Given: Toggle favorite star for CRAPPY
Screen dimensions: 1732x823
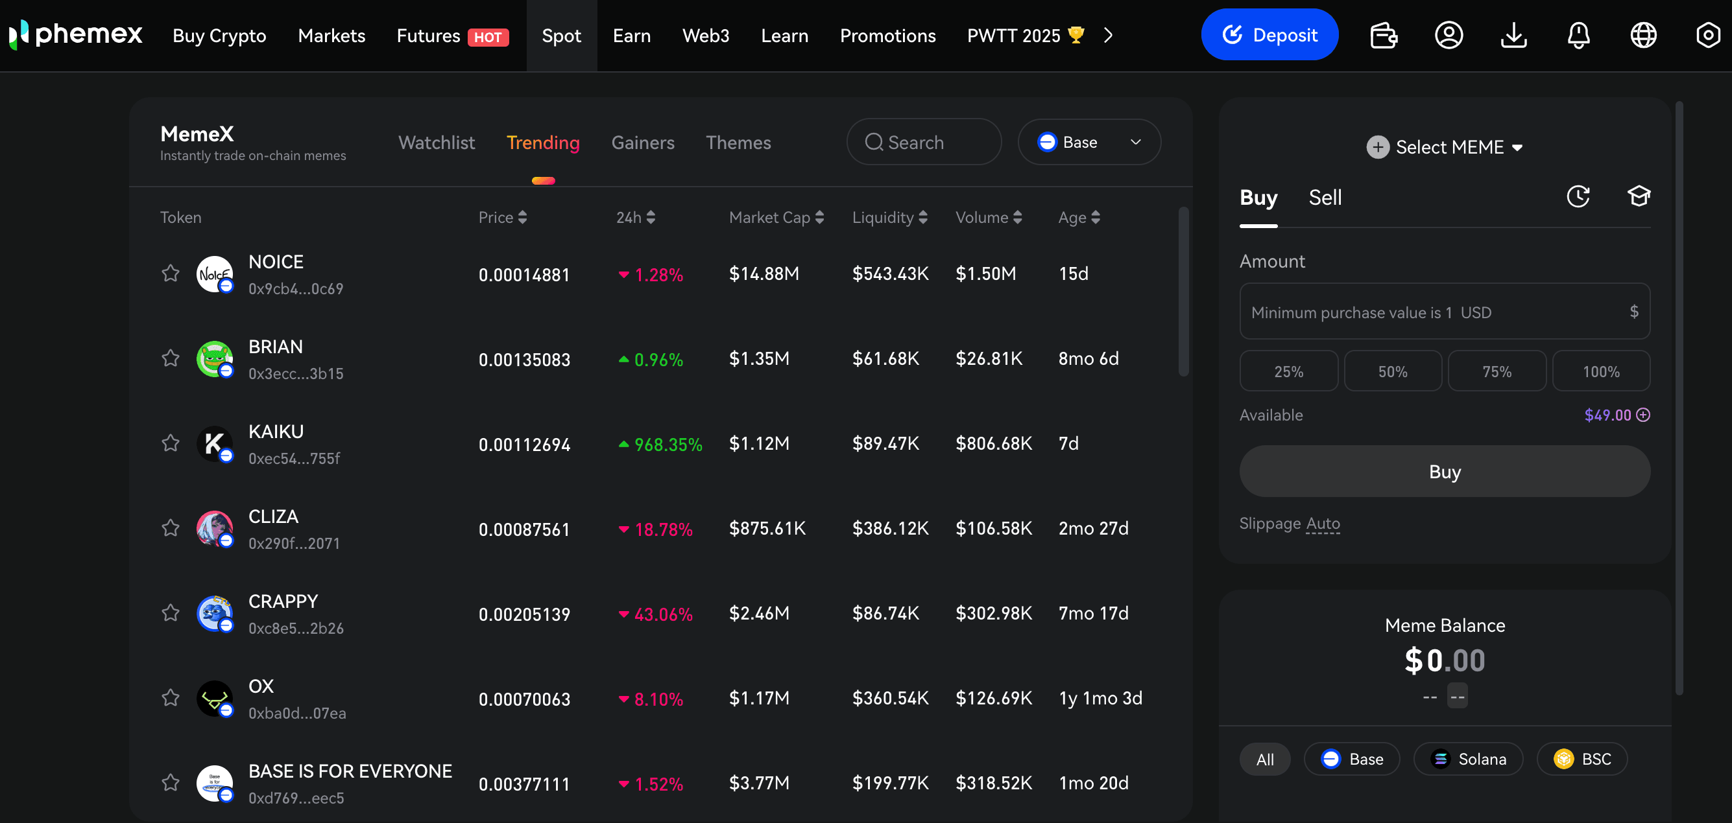Looking at the screenshot, I should point(171,613).
